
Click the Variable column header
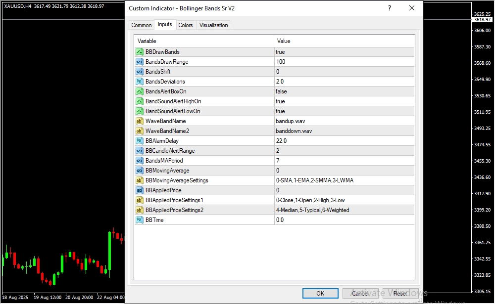pos(204,41)
